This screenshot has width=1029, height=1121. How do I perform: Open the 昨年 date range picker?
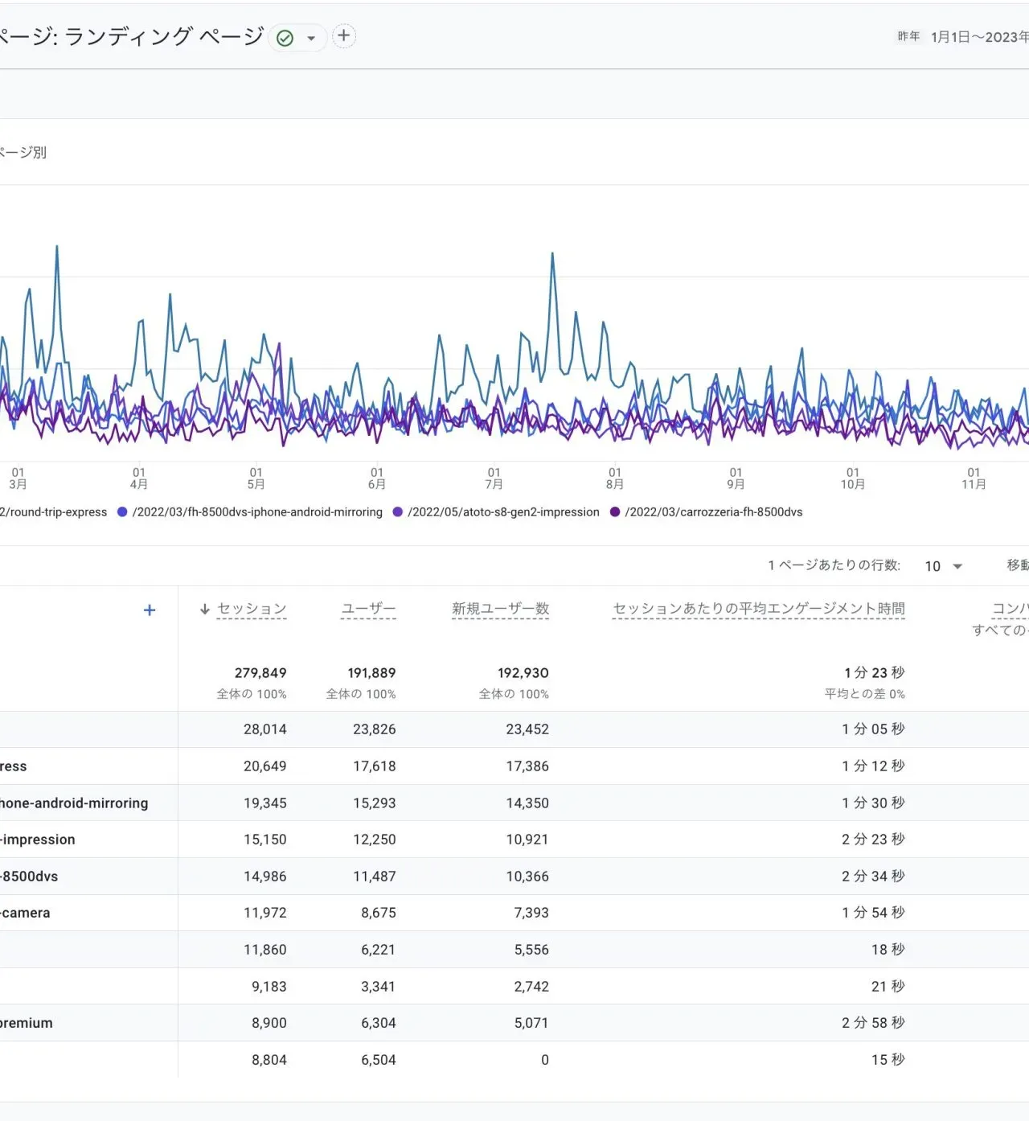[x=963, y=37]
